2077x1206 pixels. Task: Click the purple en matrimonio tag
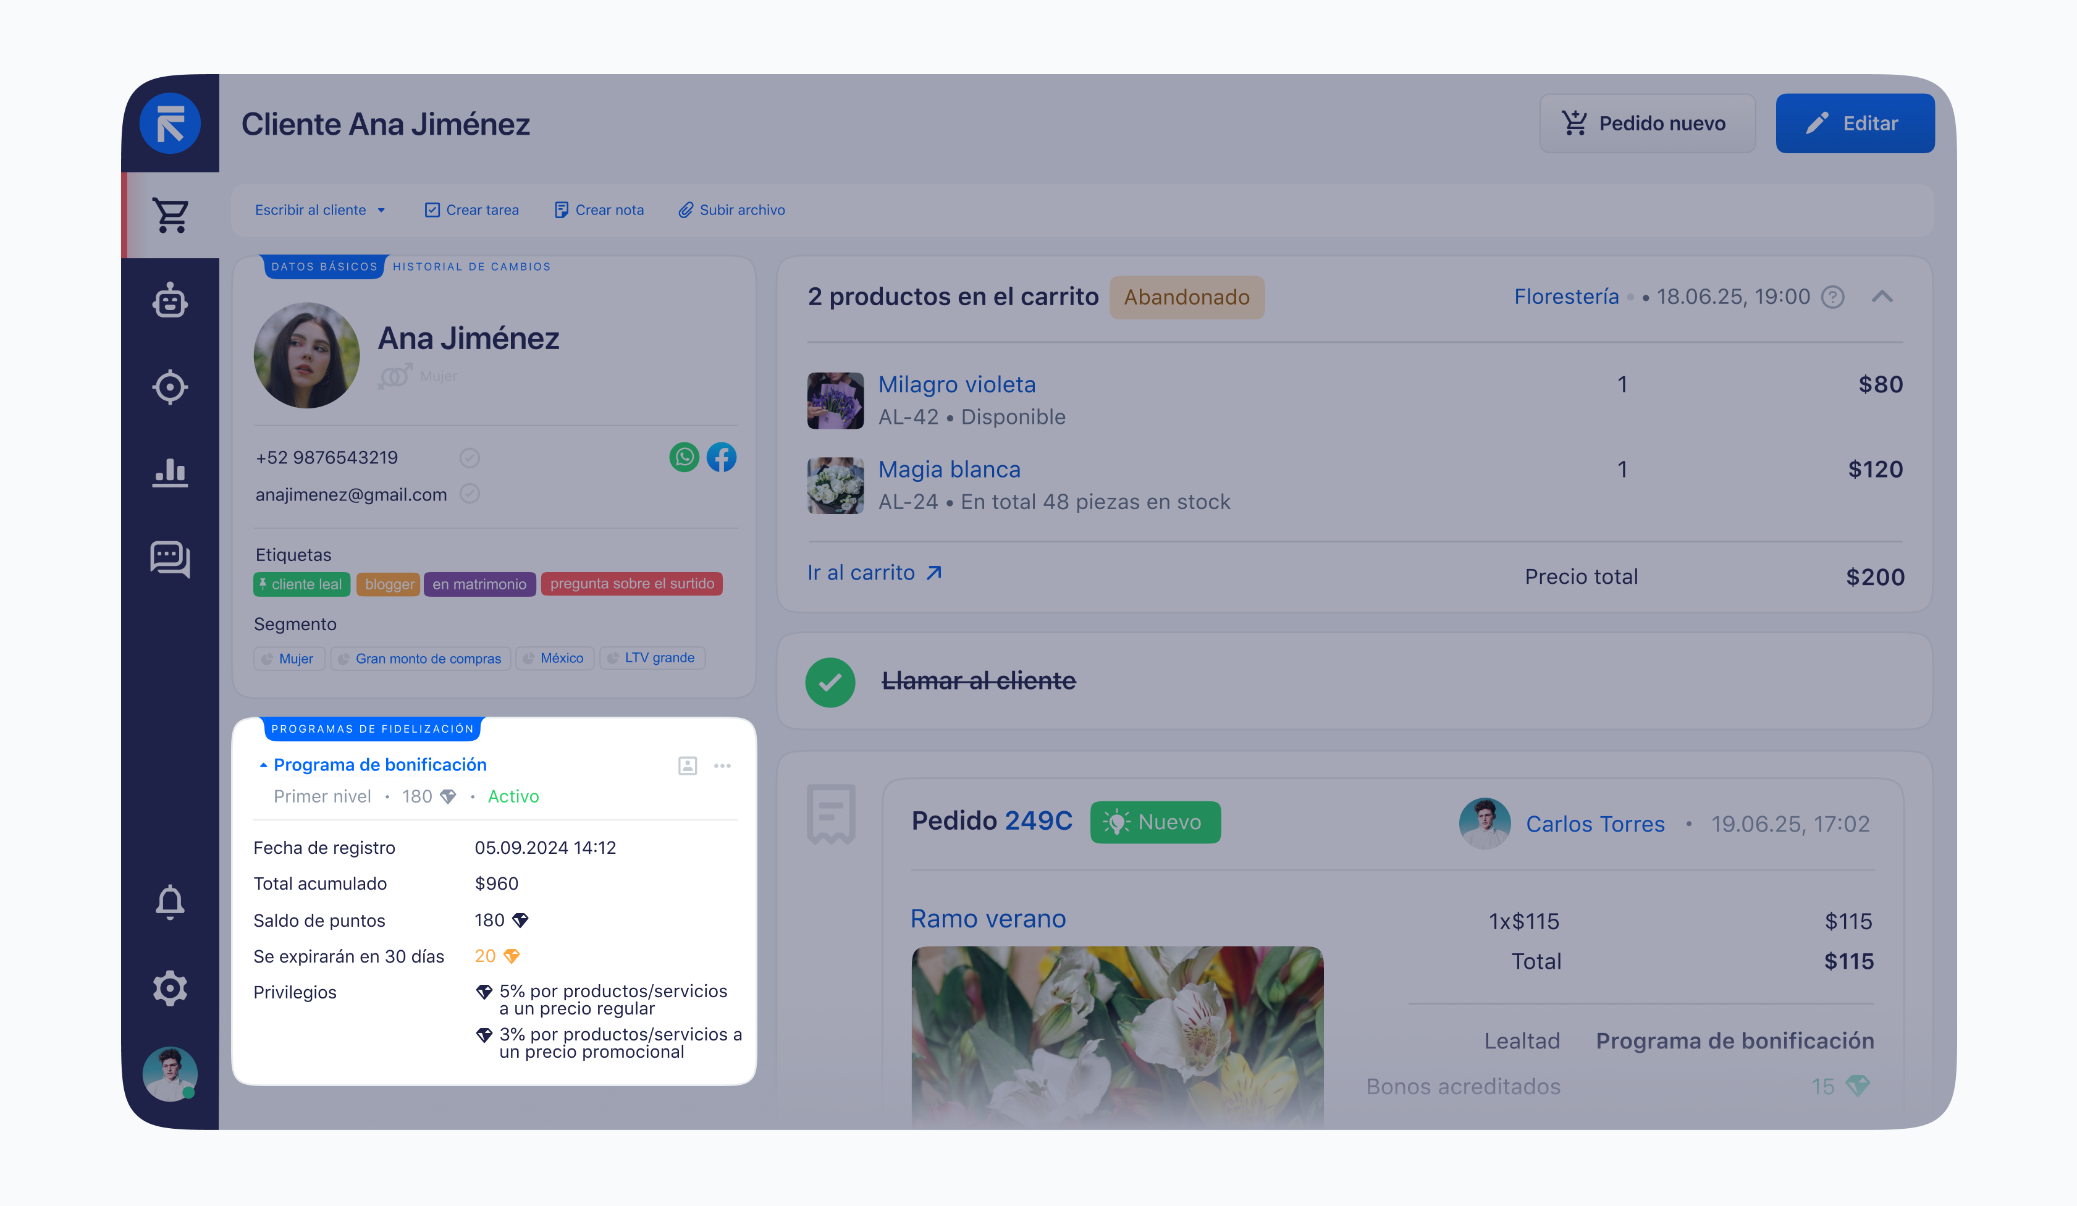click(479, 584)
